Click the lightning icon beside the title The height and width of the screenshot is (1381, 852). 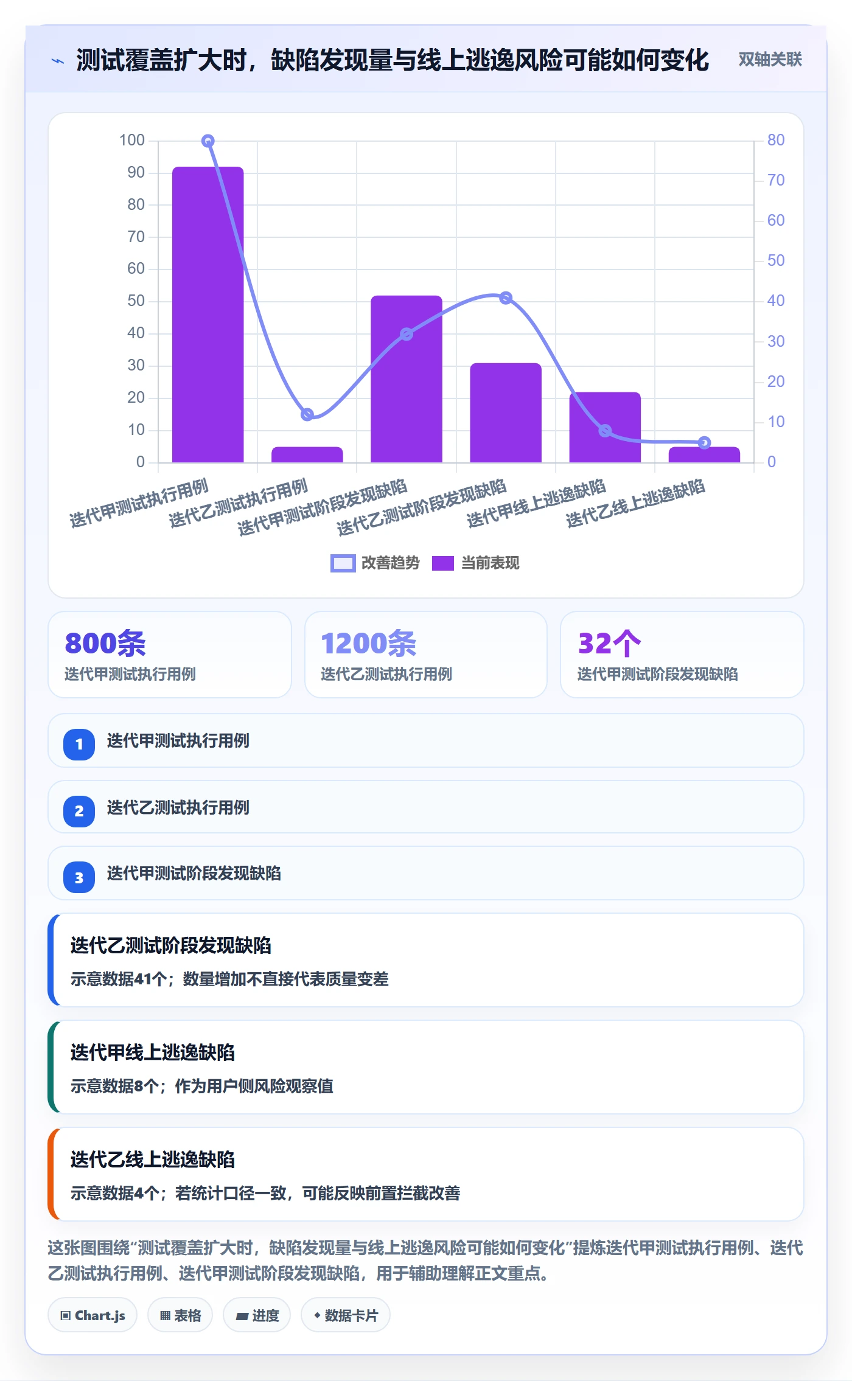58,61
